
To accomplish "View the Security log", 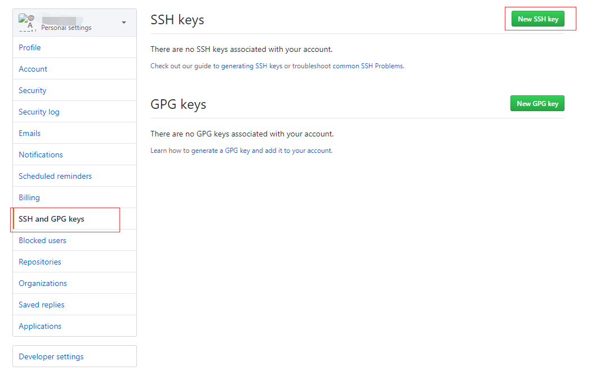I will [x=39, y=112].
